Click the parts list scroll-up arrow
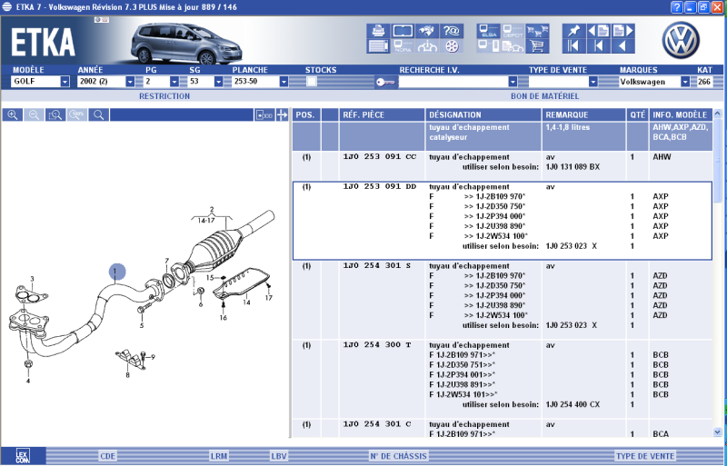Image resolution: width=727 pixels, height=466 pixels. 717,114
